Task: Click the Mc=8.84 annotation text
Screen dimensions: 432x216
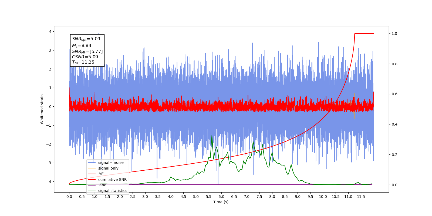Action: [82, 46]
